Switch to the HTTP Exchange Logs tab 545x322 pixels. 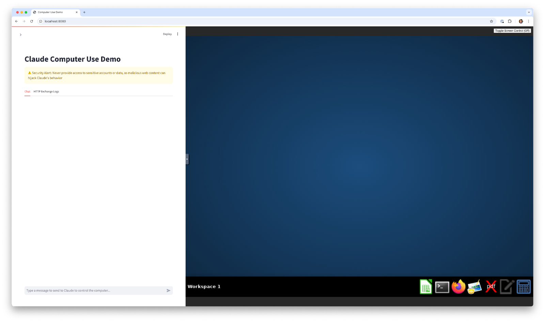pyautogui.click(x=46, y=92)
